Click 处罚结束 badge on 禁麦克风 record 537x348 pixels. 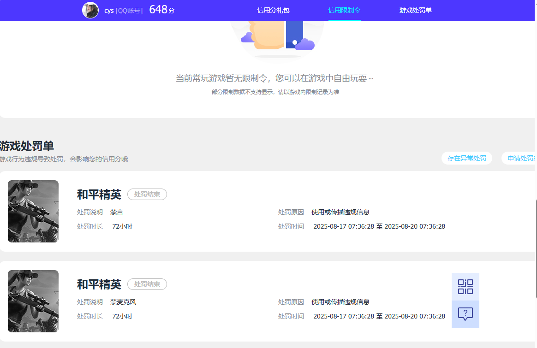coord(147,284)
